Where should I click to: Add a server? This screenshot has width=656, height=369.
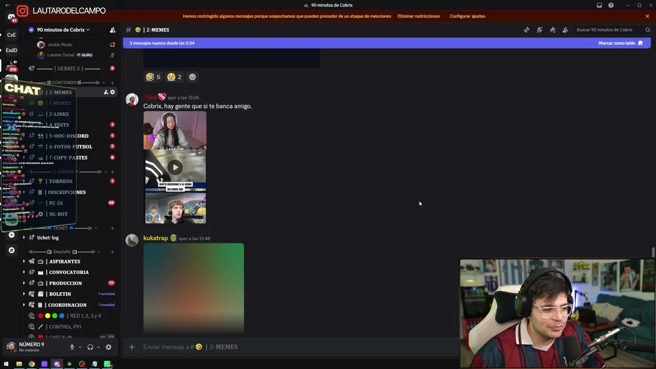point(11,235)
